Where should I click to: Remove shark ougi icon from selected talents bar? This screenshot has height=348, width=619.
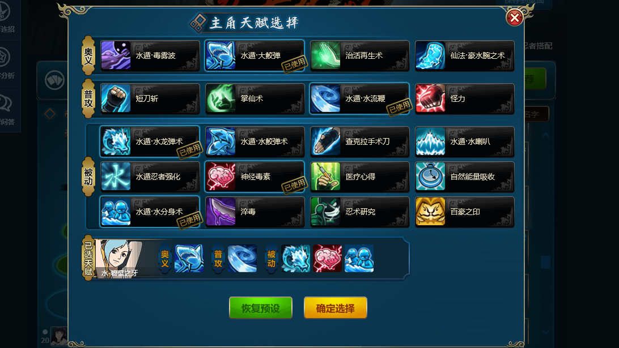pos(189,259)
